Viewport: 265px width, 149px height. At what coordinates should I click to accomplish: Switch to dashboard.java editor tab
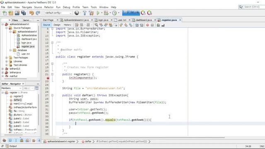click(144, 20)
